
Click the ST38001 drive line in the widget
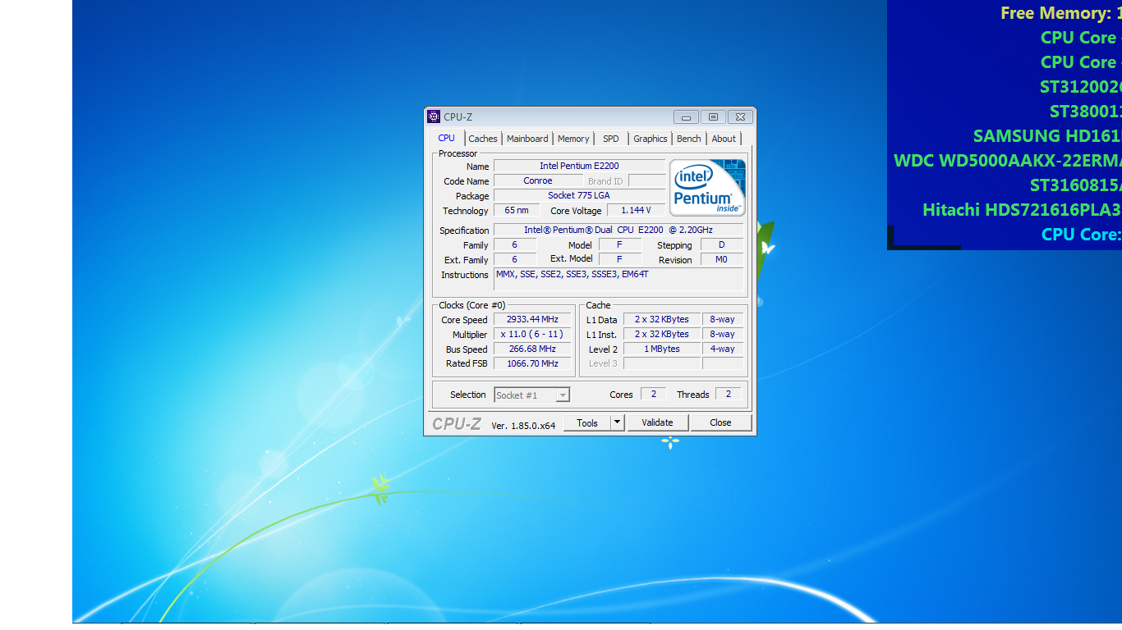click(x=1086, y=112)
